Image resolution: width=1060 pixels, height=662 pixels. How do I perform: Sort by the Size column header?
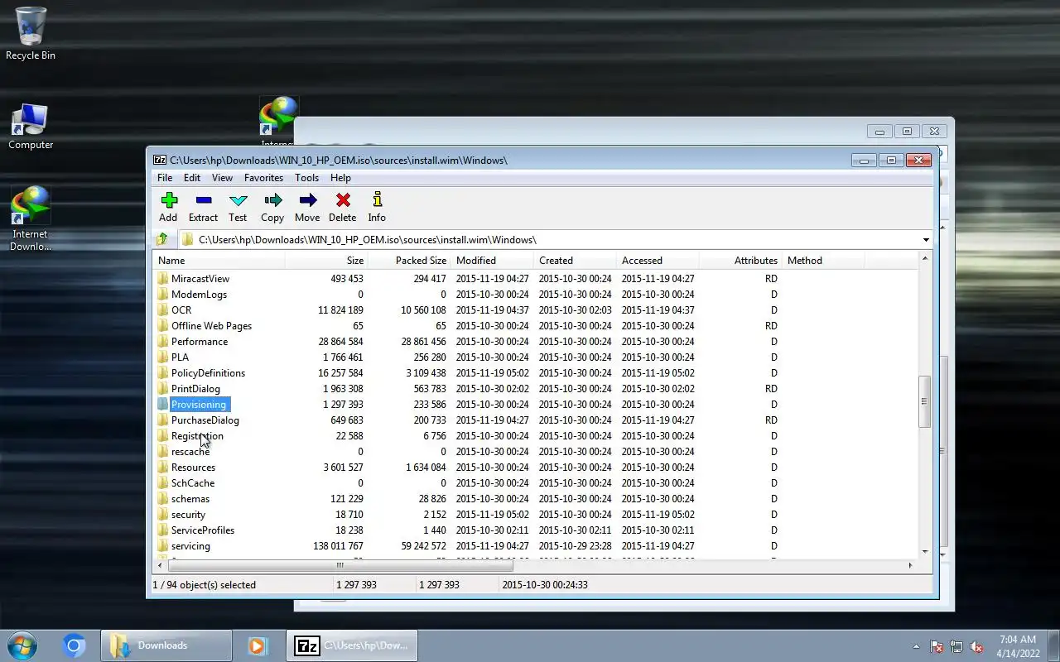tap(327, 261)
